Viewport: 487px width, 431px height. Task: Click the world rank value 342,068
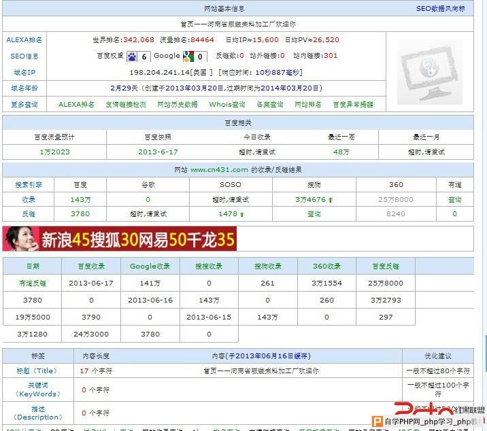tap(139, 39)
